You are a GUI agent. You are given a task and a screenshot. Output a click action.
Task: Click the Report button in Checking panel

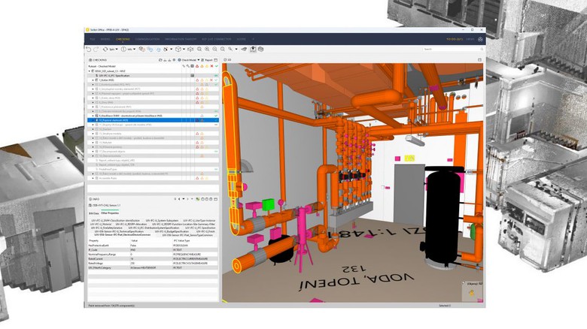208,59
